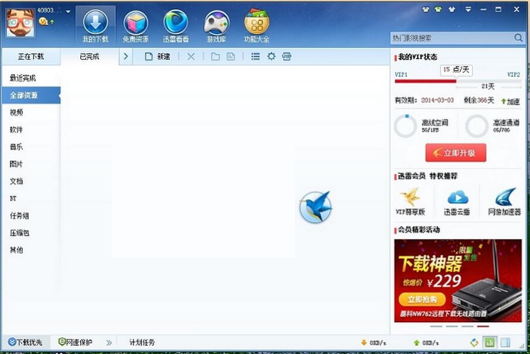Click the VIP level red progress bar

click(x=425, y=81)
